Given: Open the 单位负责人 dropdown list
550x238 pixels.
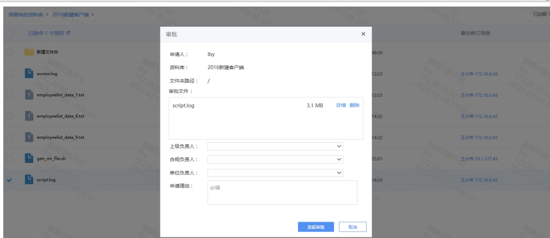Looking at the screenshot, I should pos(275,173).
